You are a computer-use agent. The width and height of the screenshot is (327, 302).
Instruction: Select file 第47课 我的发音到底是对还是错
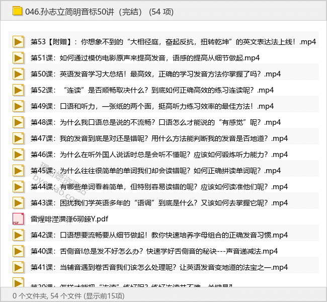tap(159, 138)
